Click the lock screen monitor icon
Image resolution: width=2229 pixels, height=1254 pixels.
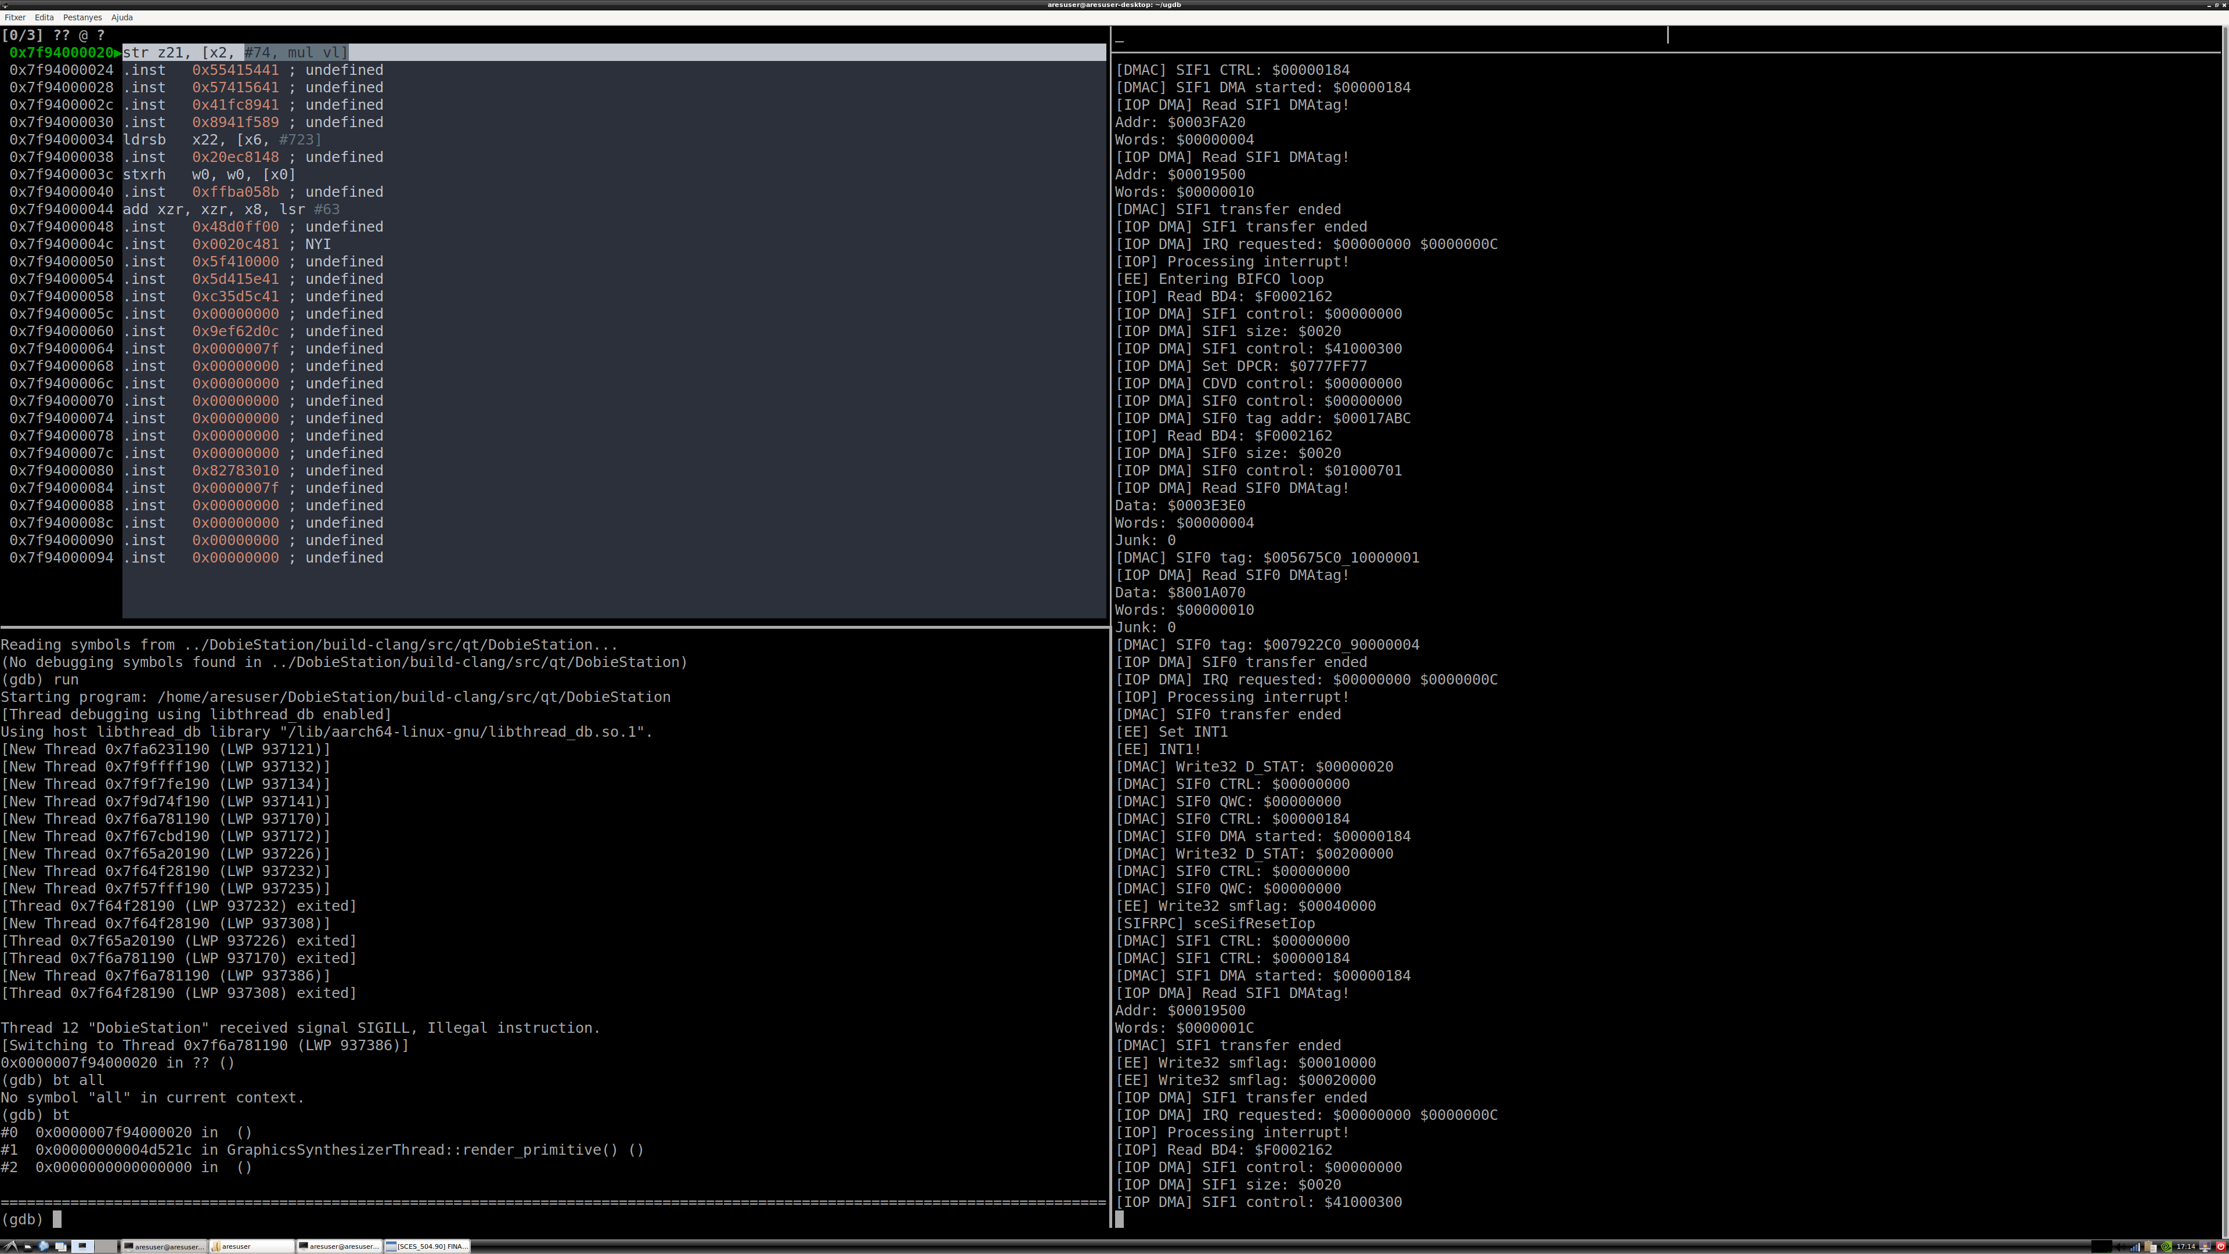click(x=2205, y=1246)
